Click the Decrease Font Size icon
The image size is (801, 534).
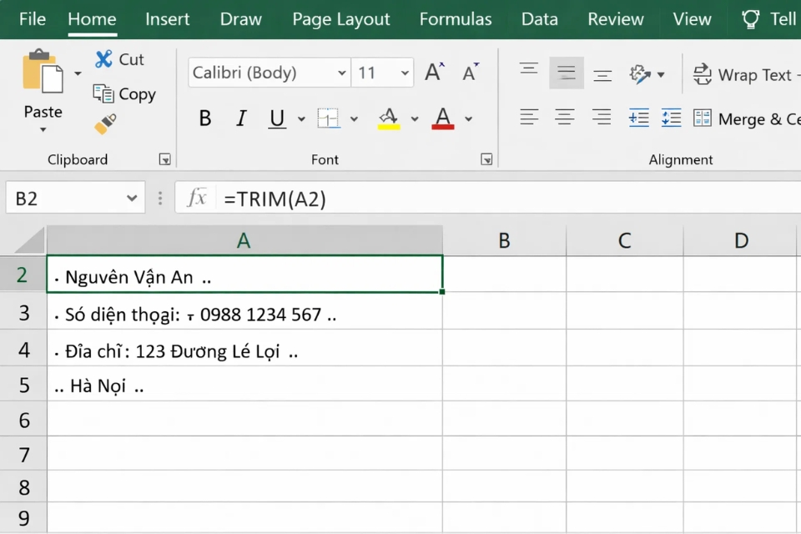[x=469, y=72]
